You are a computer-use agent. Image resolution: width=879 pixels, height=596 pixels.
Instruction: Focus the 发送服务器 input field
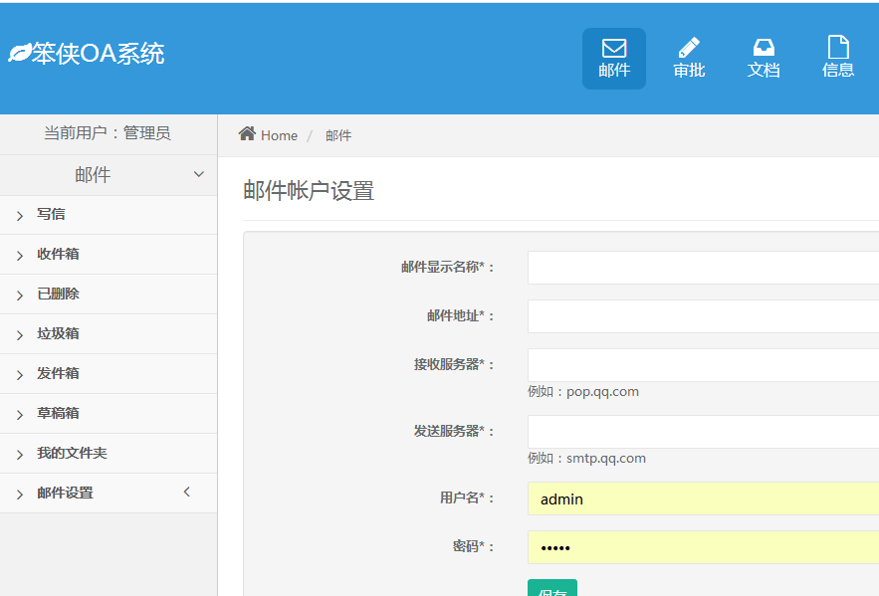click(x=703, y=431)
